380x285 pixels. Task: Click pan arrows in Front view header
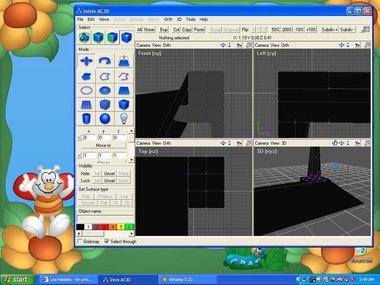pyautogui.click(x=223, y=45)
